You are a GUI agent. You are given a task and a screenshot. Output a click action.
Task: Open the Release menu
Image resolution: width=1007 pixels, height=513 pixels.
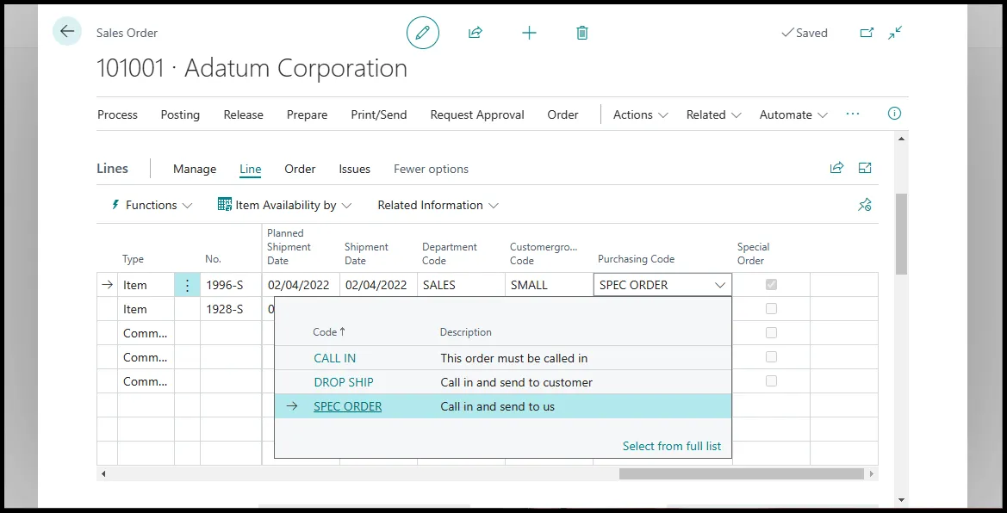pyautogui.click(x=244, y=115)
